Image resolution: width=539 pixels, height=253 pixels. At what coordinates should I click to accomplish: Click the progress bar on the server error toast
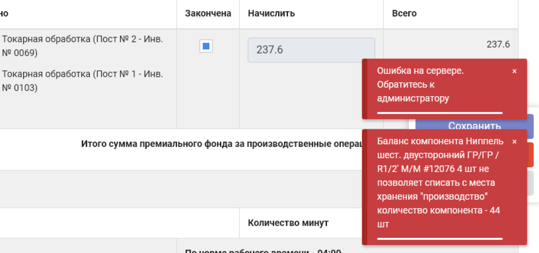pos(440,113)
